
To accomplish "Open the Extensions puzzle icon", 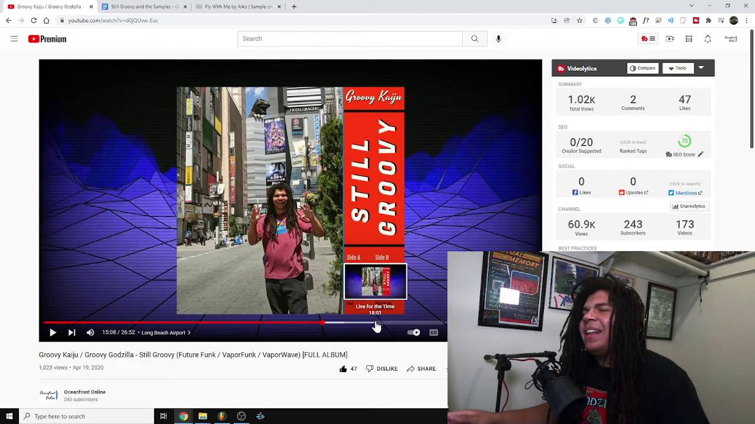I will coord(708,21).
